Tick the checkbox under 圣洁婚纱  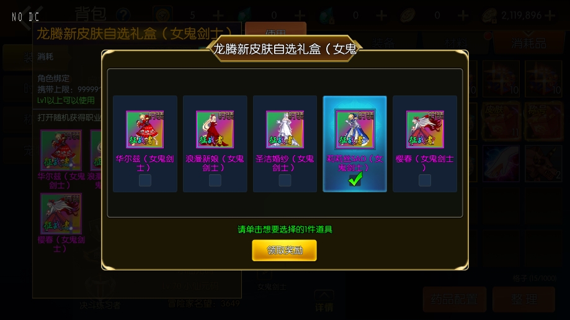(x=285, y=180)
